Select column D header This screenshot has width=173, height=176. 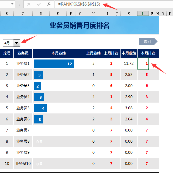(x=41, y=14)
